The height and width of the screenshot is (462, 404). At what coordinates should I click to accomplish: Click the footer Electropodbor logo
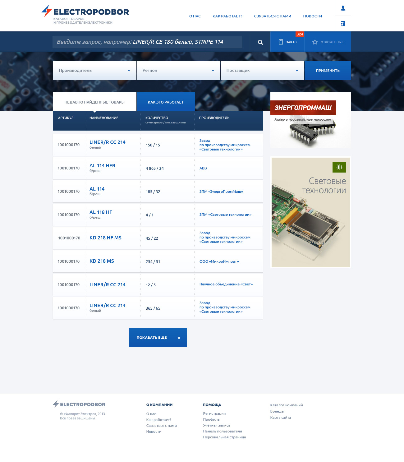(79, 404)
